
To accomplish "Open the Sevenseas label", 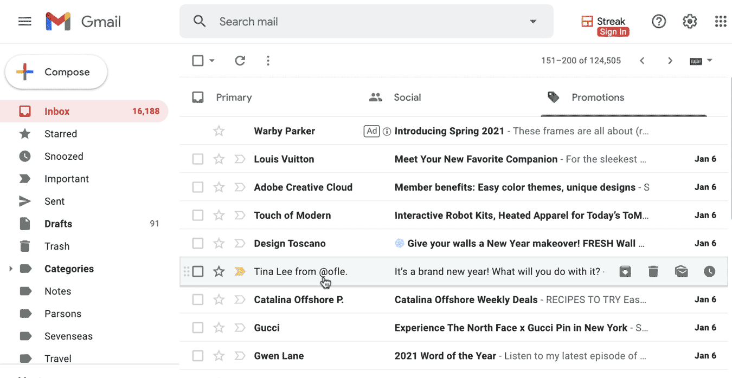I will pyautogui.click(x=84, y=336).
